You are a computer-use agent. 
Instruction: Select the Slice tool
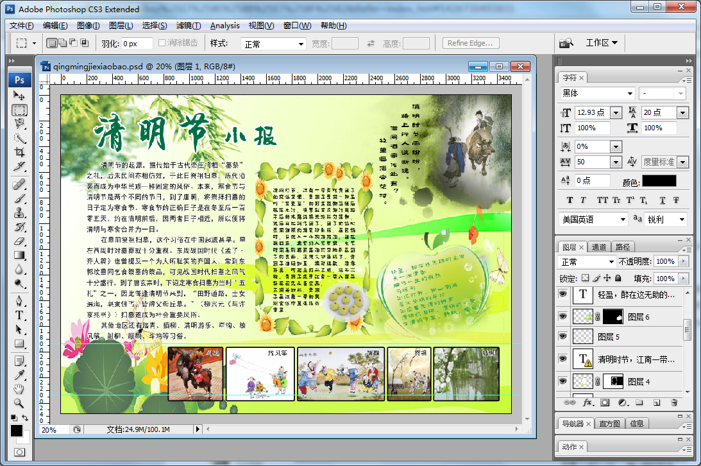click(x=19, y=167)
